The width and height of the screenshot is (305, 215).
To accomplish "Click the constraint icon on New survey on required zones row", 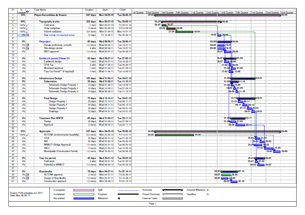I will (x=27, y=35).
